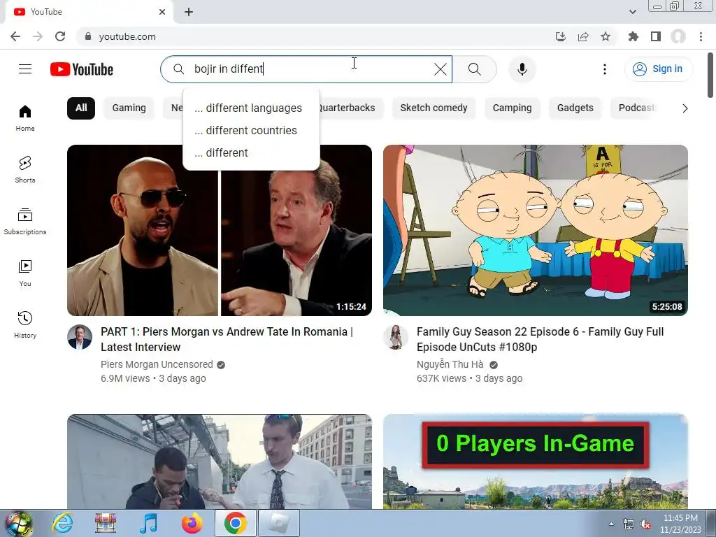Select the All filter chip
The height and width of the screenshot is (537, 716).
[x=81, y=108]
